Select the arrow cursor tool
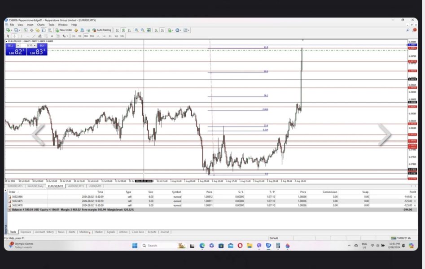The height and width of the screenshot is (269, 425). [8, 36]
